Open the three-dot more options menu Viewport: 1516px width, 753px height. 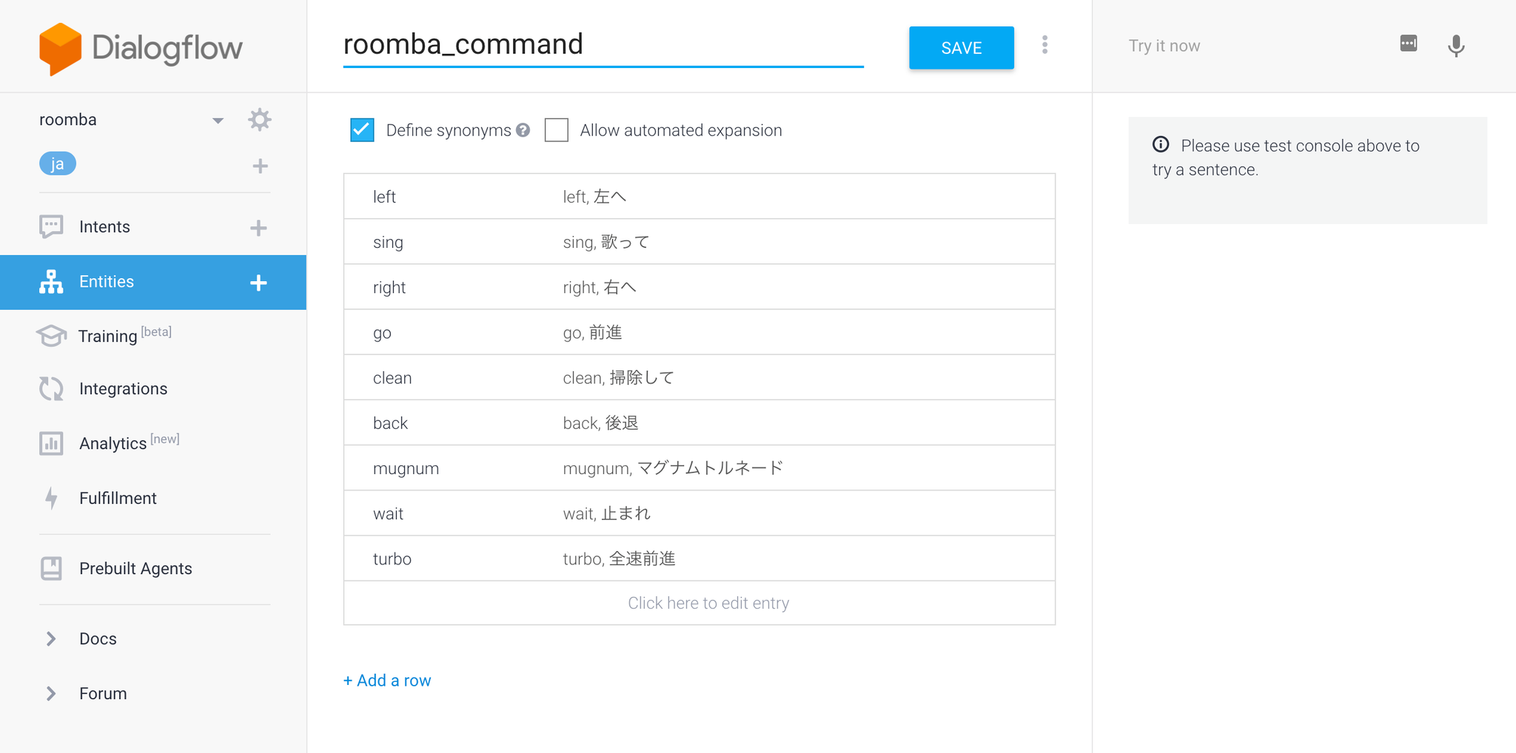point(1044,45)
